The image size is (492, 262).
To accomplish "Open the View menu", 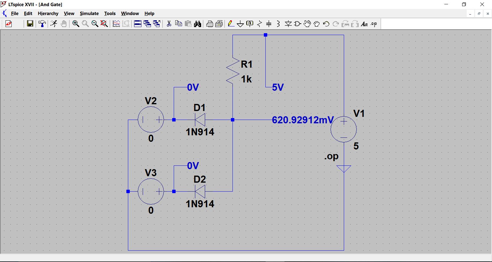I will click(69, 14).
